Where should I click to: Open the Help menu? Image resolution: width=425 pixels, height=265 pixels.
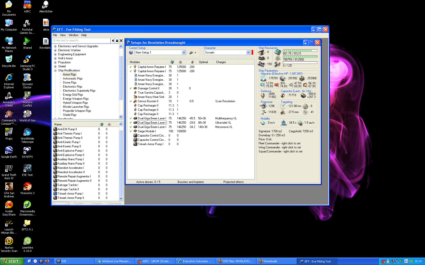[x=84, y=35]
